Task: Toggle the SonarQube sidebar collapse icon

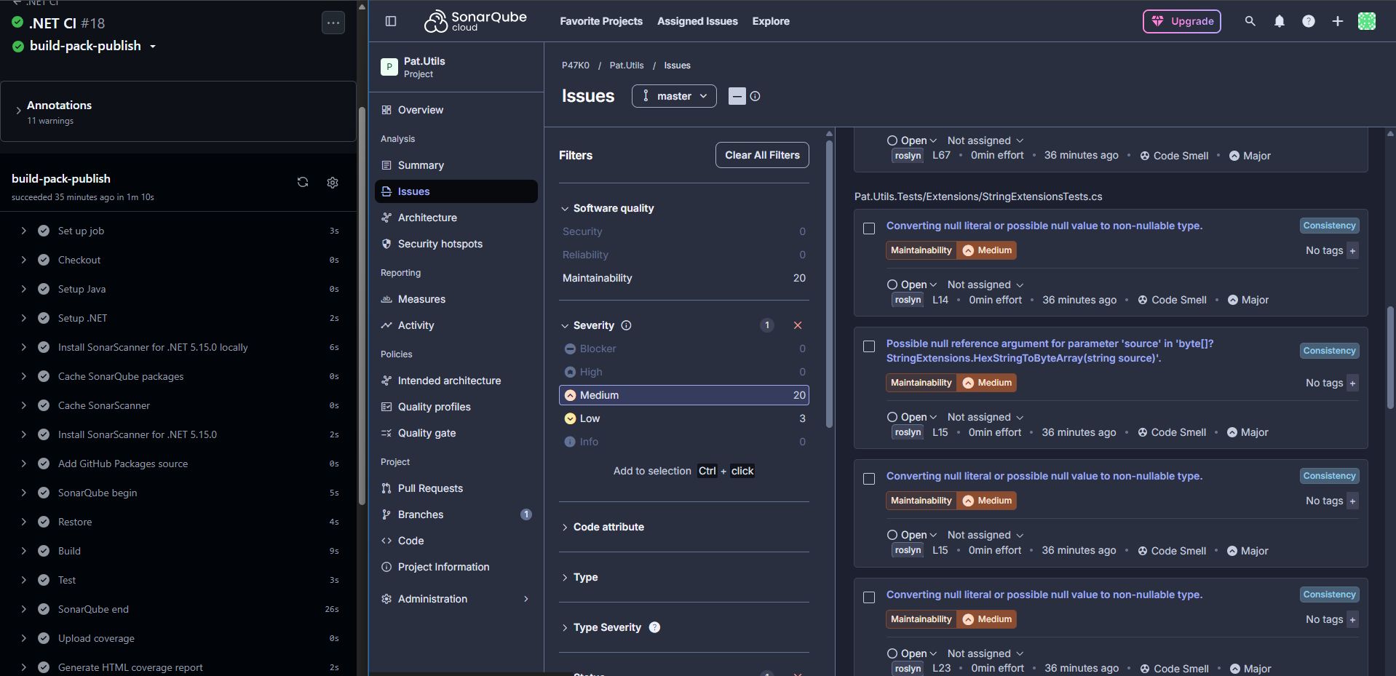Action: click(391, 21)
